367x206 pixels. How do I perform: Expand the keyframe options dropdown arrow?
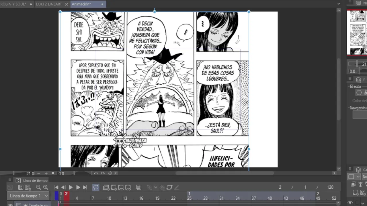click(x=155, y=187)
